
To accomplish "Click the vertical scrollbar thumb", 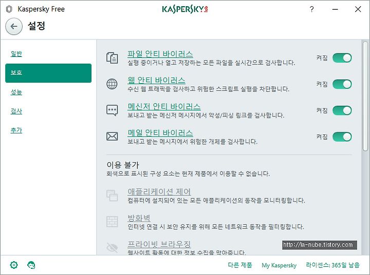I will [x=365, y=96].
